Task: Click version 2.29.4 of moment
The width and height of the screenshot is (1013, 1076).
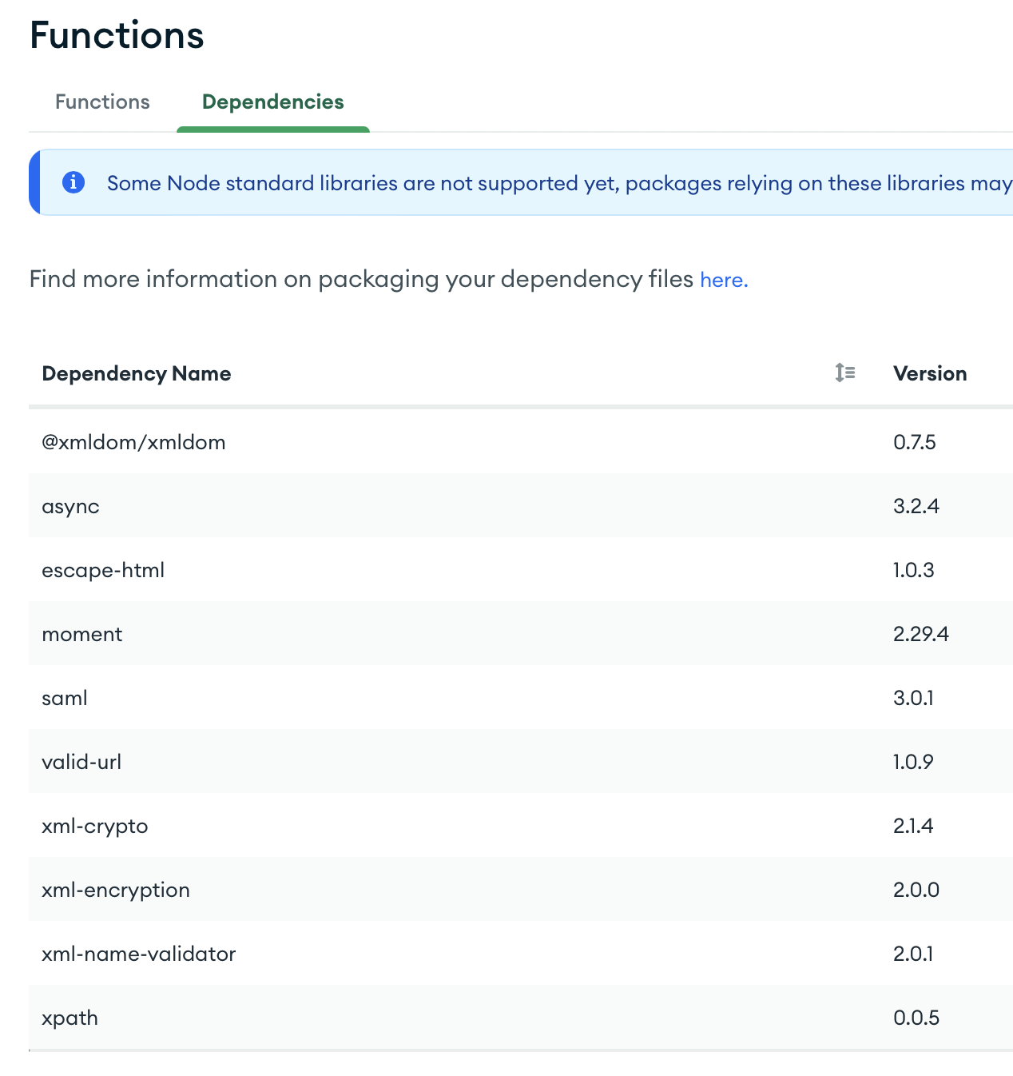Action: point(921,634)
